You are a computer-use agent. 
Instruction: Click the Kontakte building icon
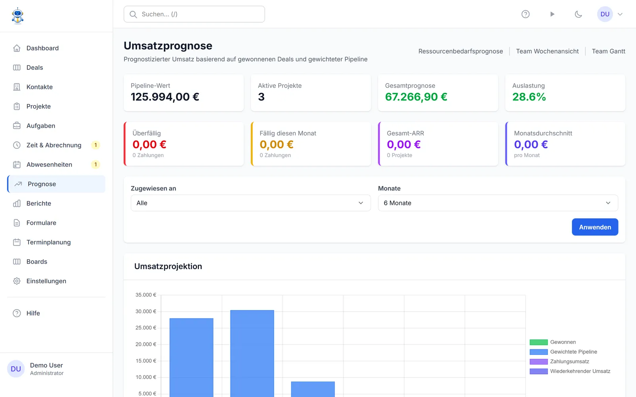tap(17, 87)
